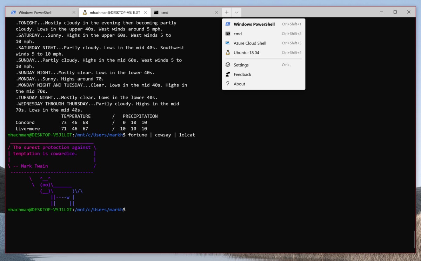Switch to the Windows PowerShell tab title
This screenshot has width=421, height=261.
tap(35, 13)
